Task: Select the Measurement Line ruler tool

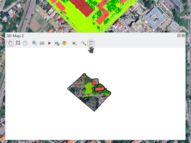Action: pyautogui.click(x=42, y=43)
